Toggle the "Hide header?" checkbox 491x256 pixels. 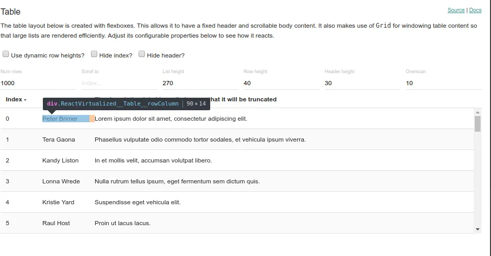coord(142,54)
